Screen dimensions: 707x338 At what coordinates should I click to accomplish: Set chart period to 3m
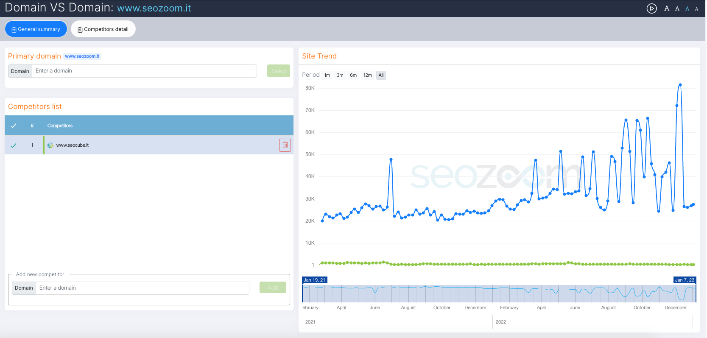(340, 75)
